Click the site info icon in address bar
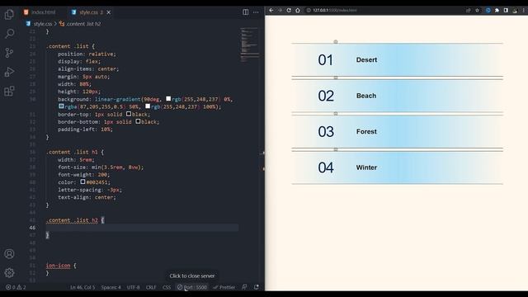Screen dimensions: 528x297 [309, 11]
